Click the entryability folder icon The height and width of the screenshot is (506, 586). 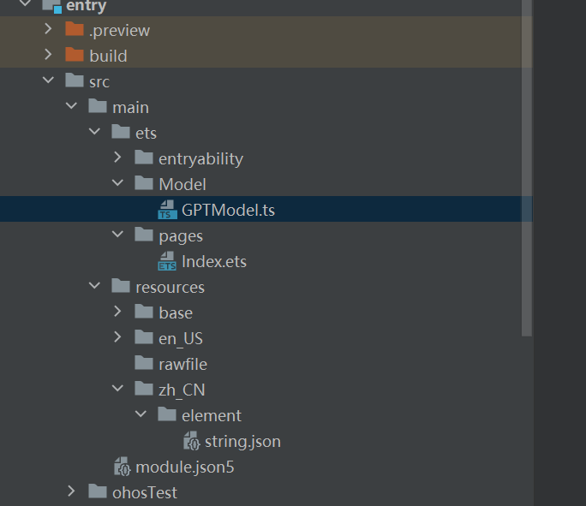pos(144,158)
